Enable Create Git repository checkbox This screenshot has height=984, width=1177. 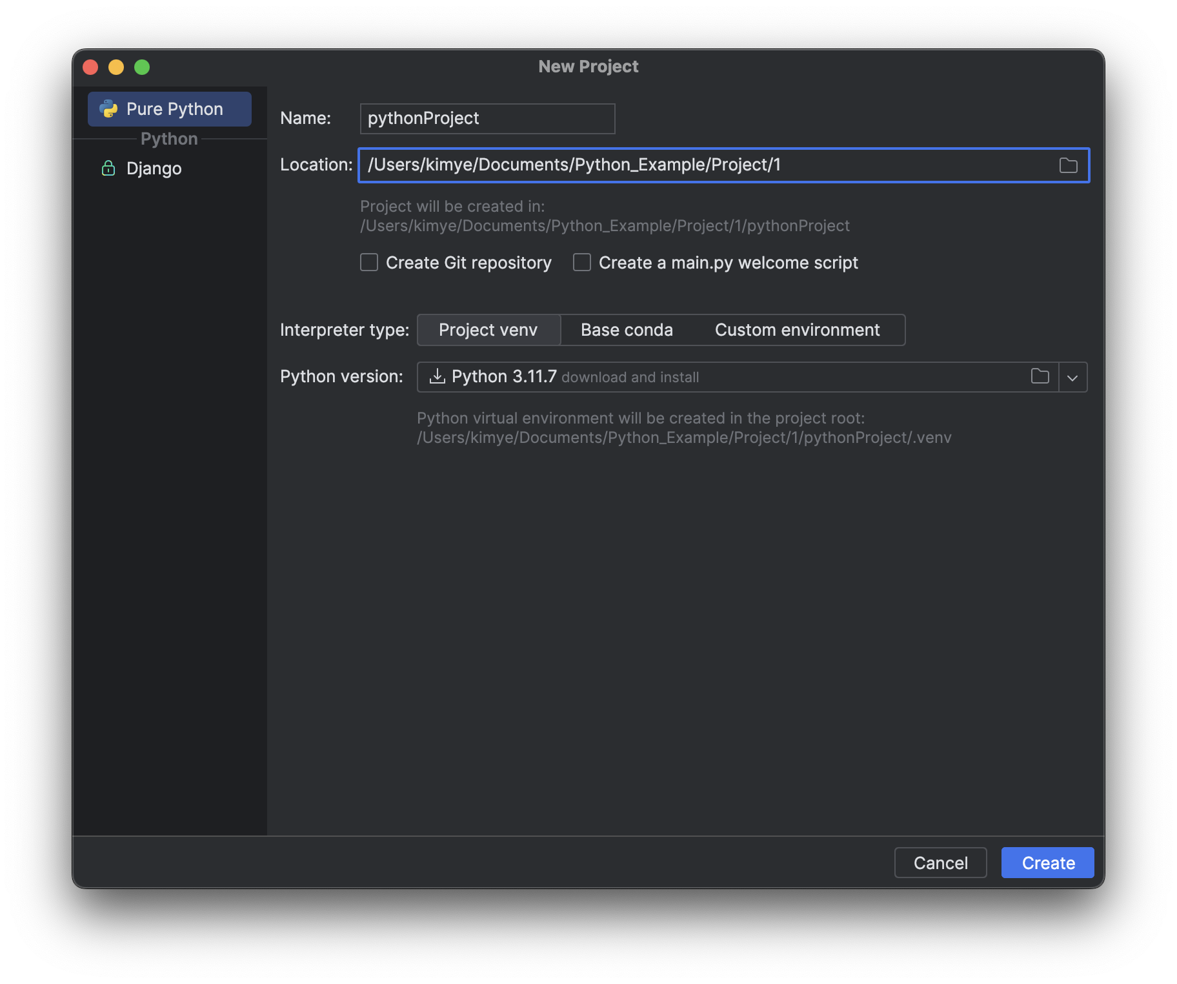tap(369, 263)
